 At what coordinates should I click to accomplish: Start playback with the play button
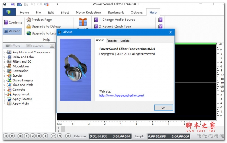coord(26,136)
